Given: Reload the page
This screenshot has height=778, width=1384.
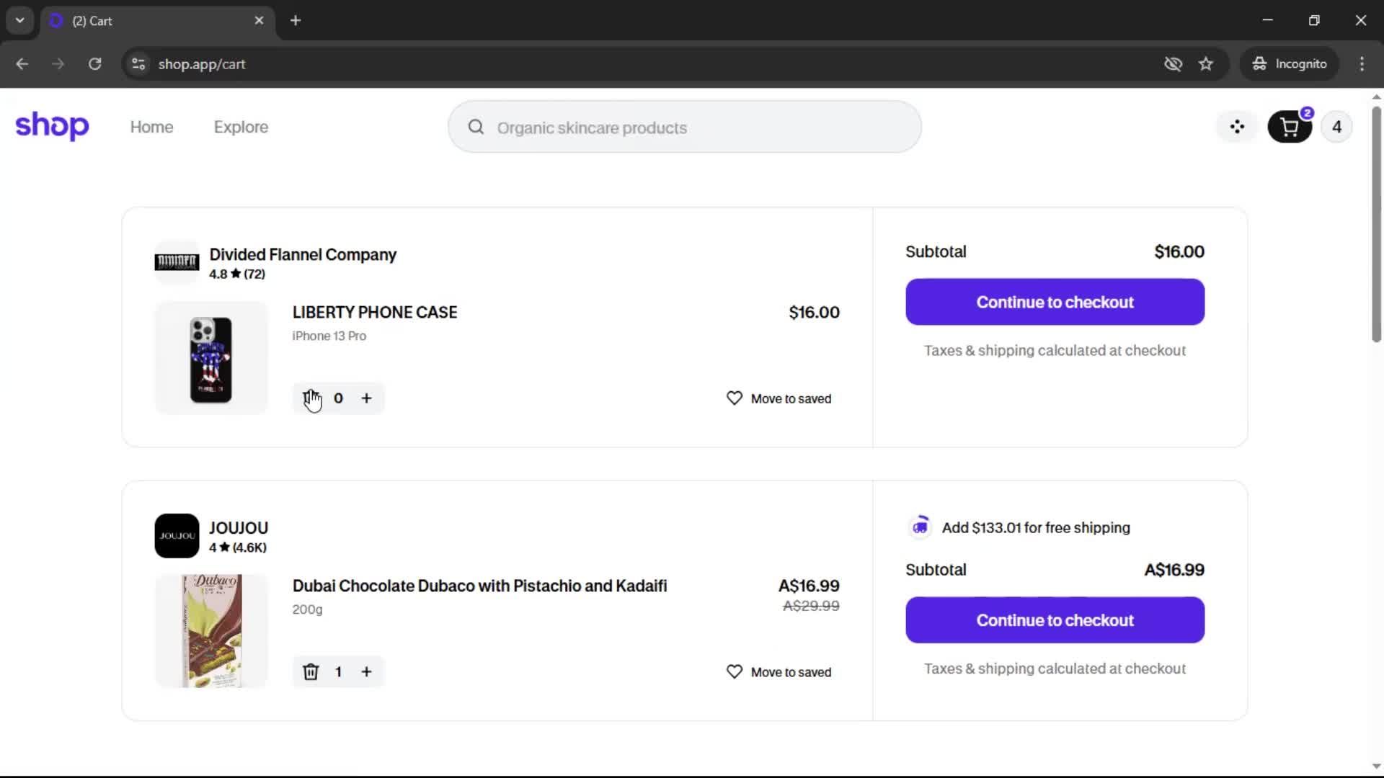Looking at the screenshot, I should 94,64.
